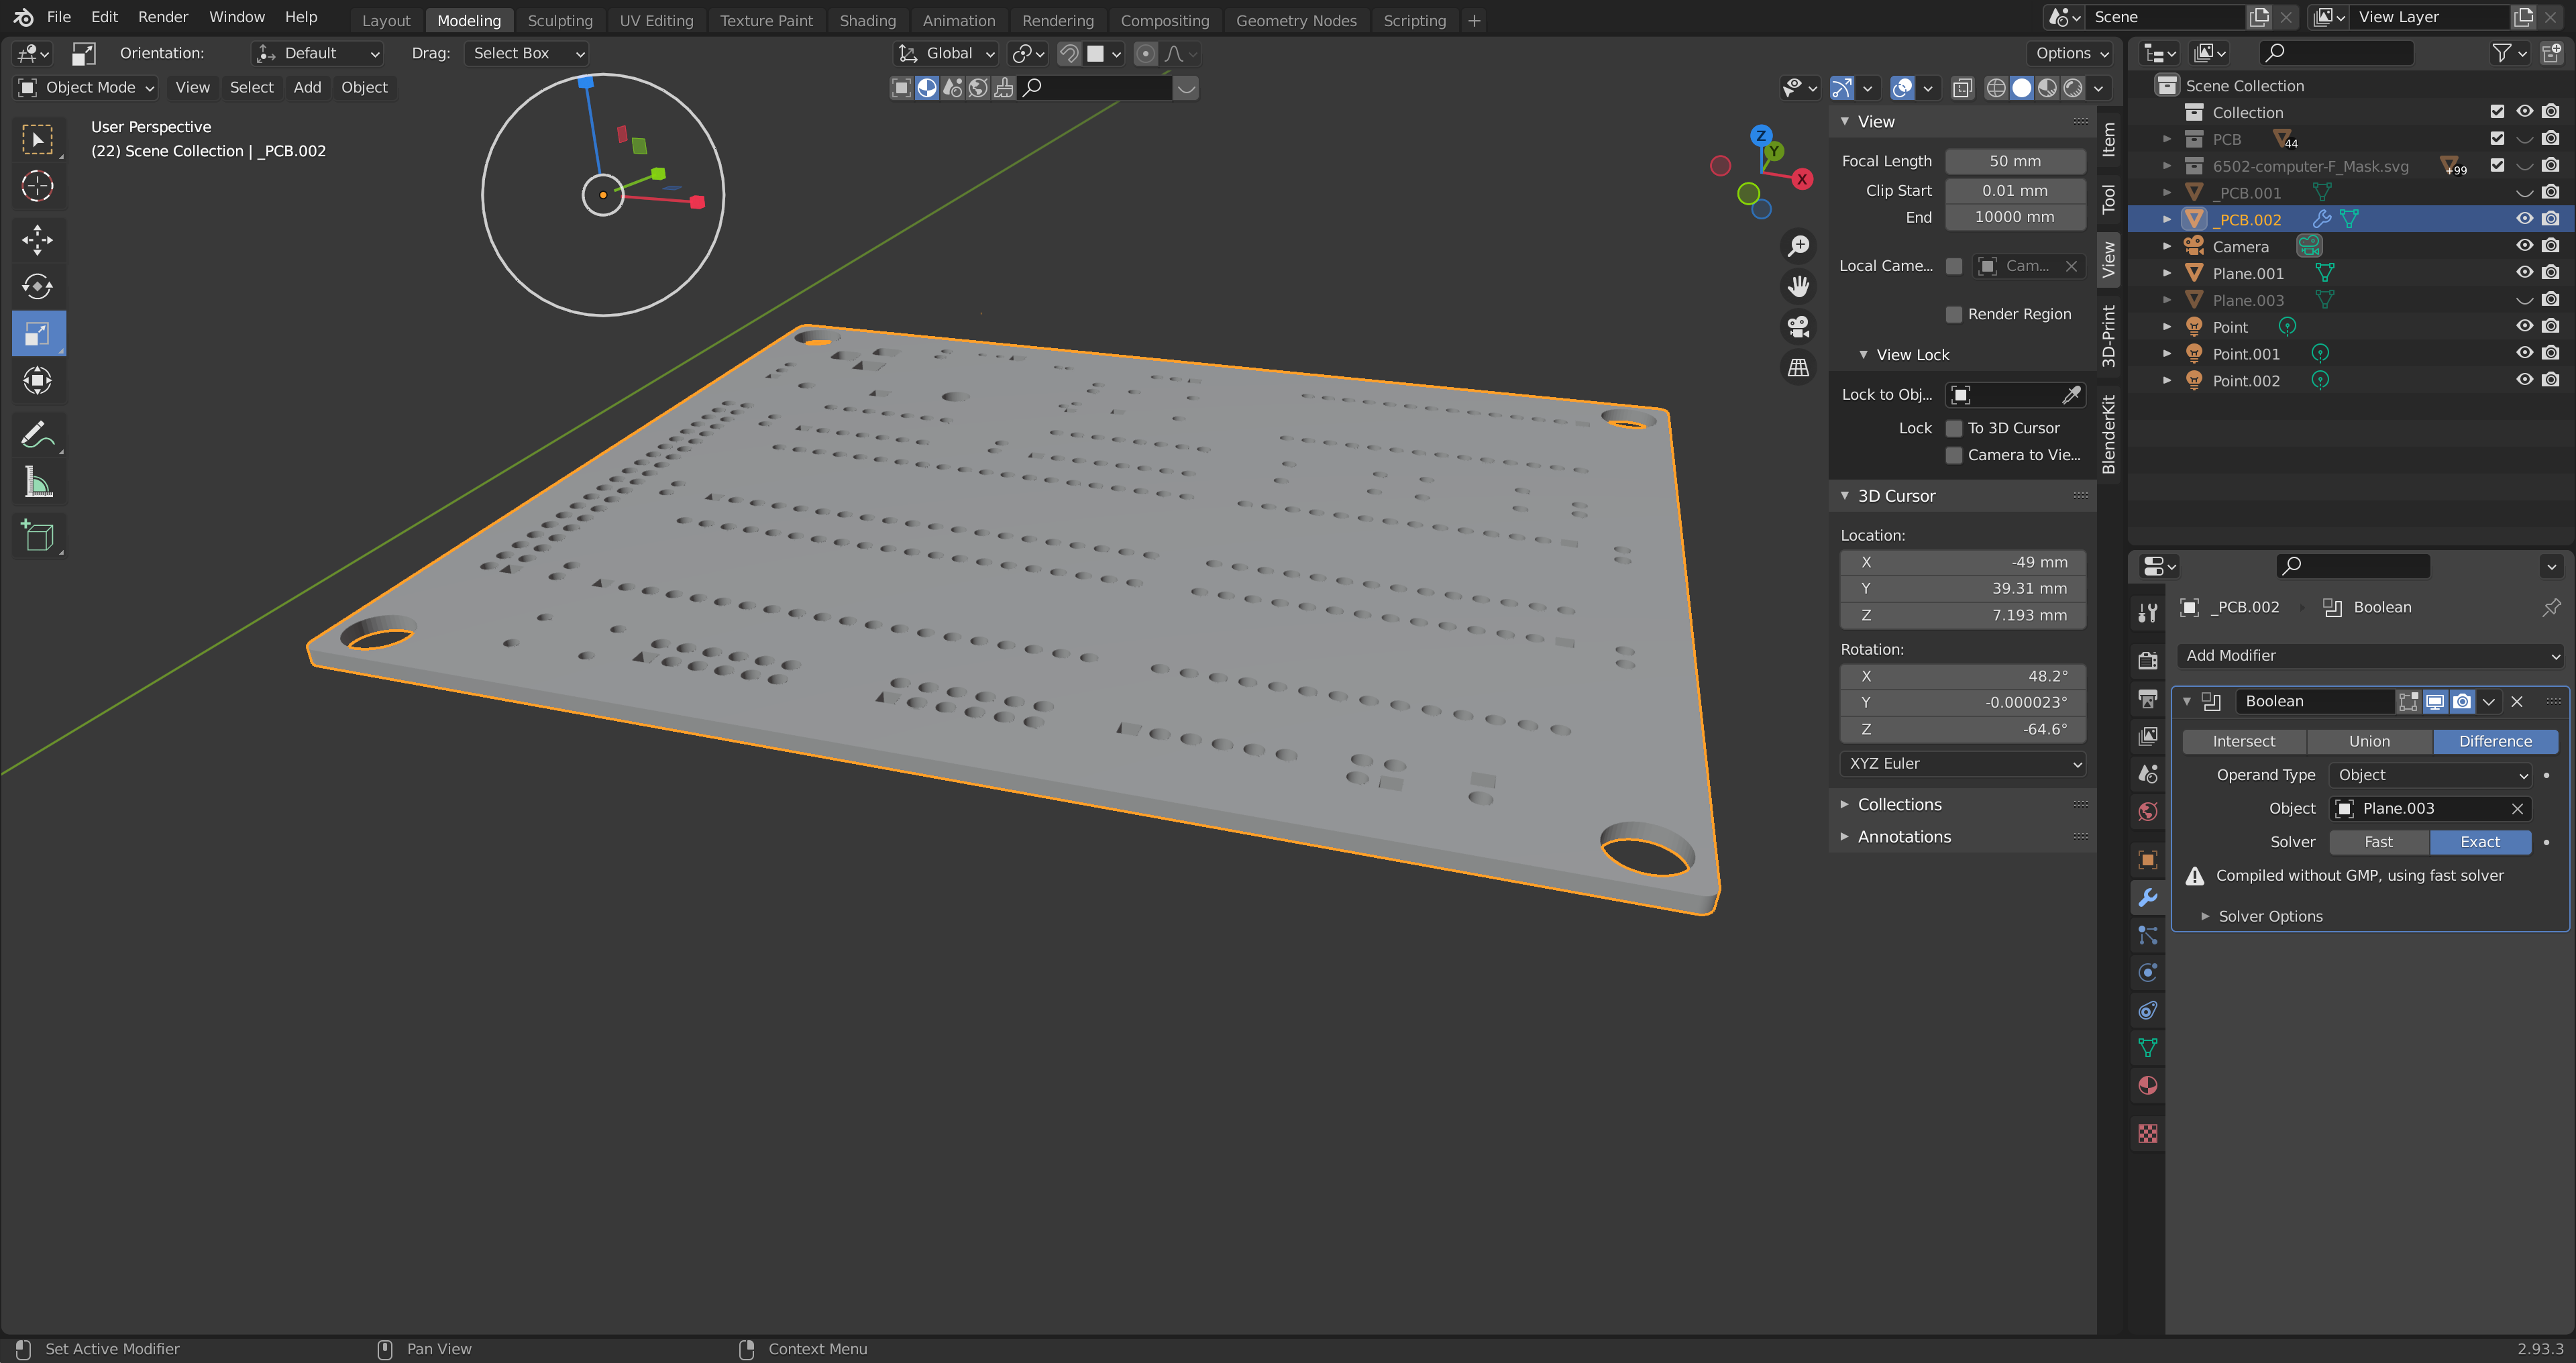This screenshot has height=1363, width=2576.
Task: Select the Move tool in the toolbar
Action: click(37, 240)
